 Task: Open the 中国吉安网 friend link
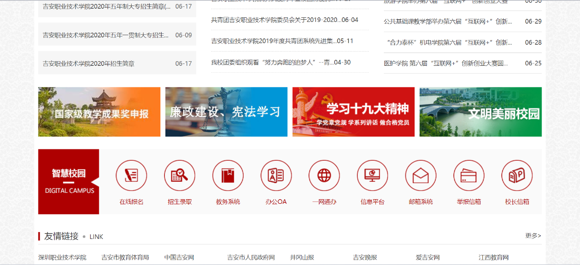click(x=179, y=258)
